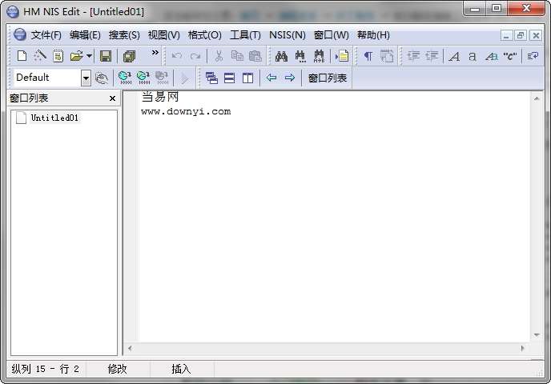Convert selection to uppercase (A icon)

454,56
